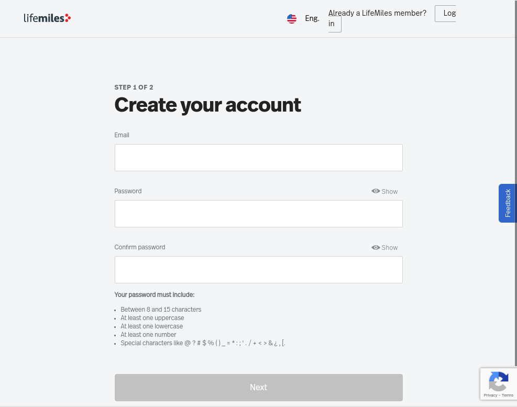This screenshot has height=407, width=517.
Task: Click "Between 8 and 15 characters" text
Action: (x=161, y=310)
